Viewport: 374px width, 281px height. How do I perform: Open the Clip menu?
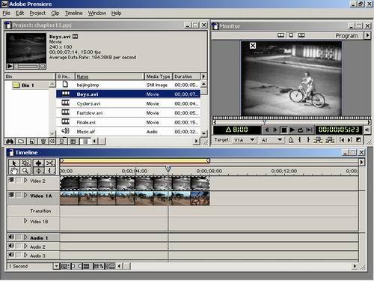pos(55,13)
